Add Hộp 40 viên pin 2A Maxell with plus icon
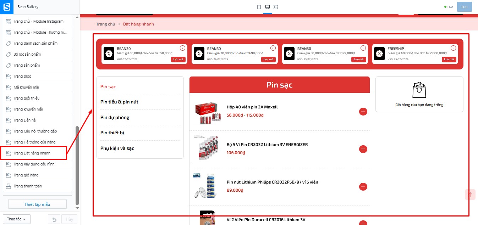Image resolution: width=478 pixels, height=225 pixels. click(x=363, y=112)
